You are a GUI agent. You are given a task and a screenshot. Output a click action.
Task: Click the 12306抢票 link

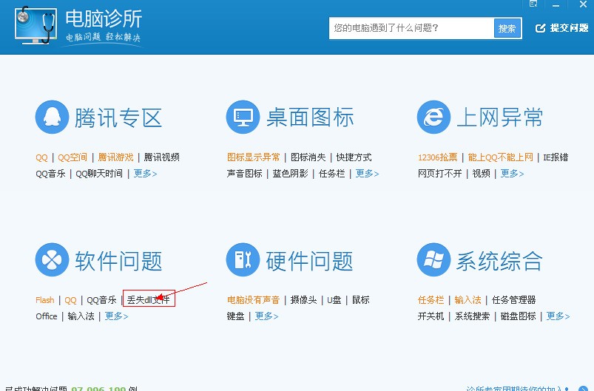pyautogui.click(x=438, y=157)
